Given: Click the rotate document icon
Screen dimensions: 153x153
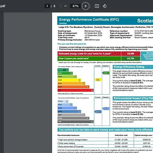Looking at the screenshot, I should [105, 6].
